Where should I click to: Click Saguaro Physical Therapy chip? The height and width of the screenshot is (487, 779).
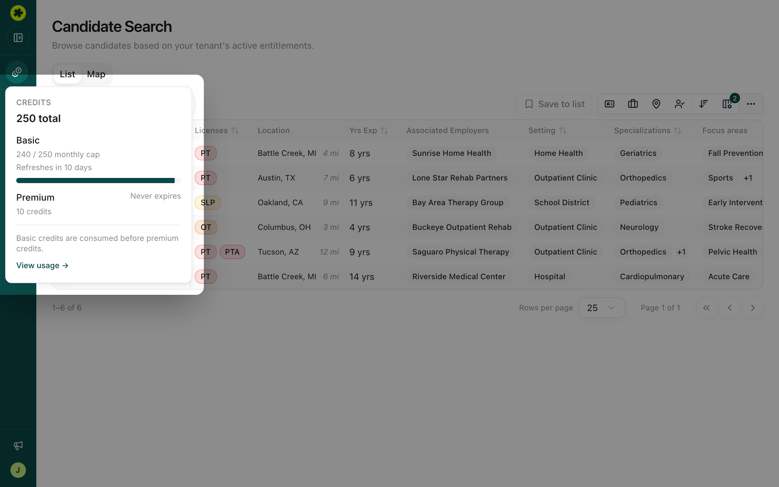(461, 252)
